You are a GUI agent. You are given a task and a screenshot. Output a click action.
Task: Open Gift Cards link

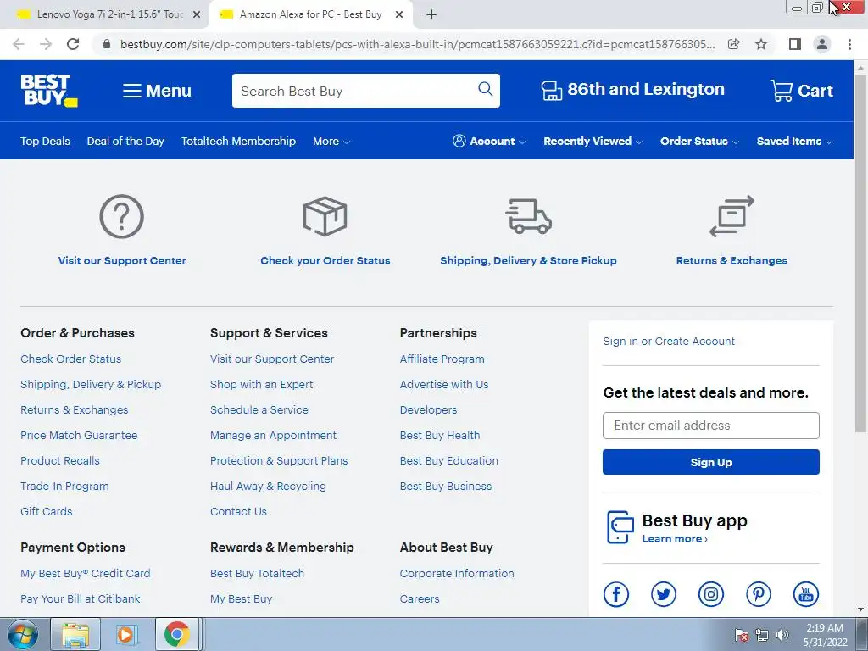click(47, 511)
